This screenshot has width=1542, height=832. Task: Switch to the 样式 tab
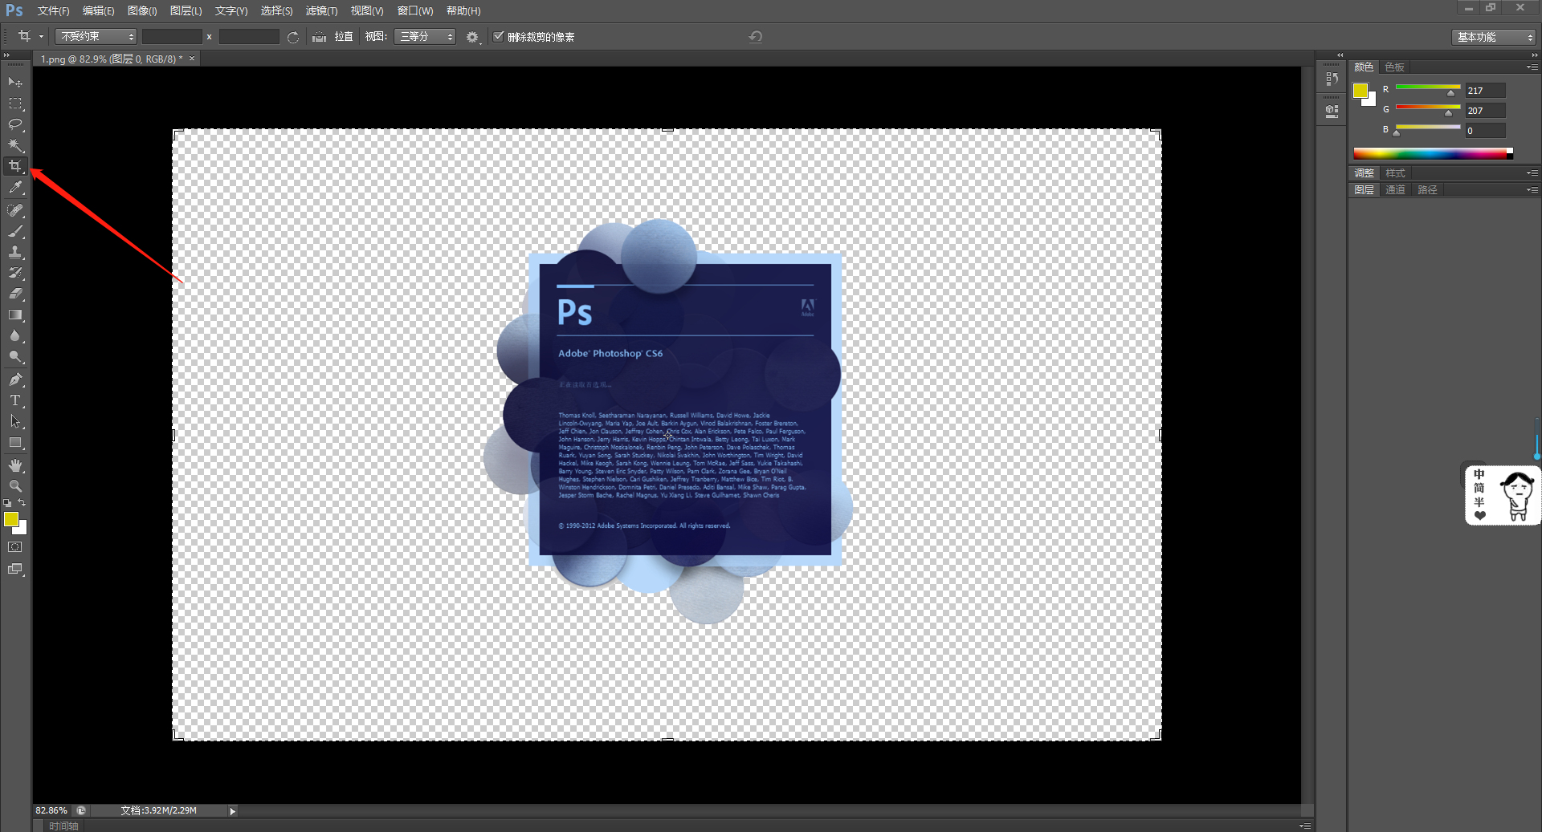(1395, 173)
